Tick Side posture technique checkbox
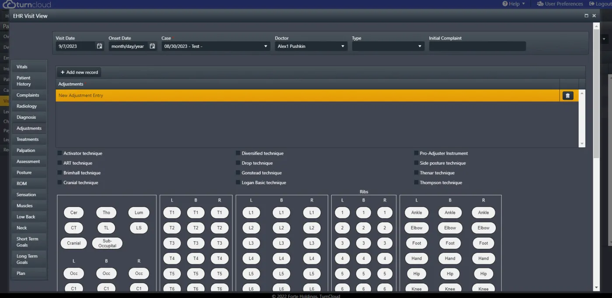This screenshot has width=612, height=298. [x=416, y=163]
